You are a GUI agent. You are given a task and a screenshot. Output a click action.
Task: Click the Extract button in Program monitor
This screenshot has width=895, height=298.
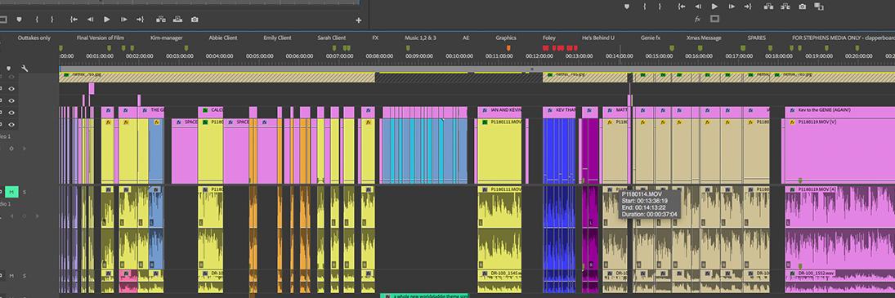785,7
